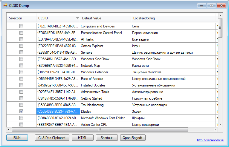Click the HTML export button
The image size is (229, 147).
(83, 138)
